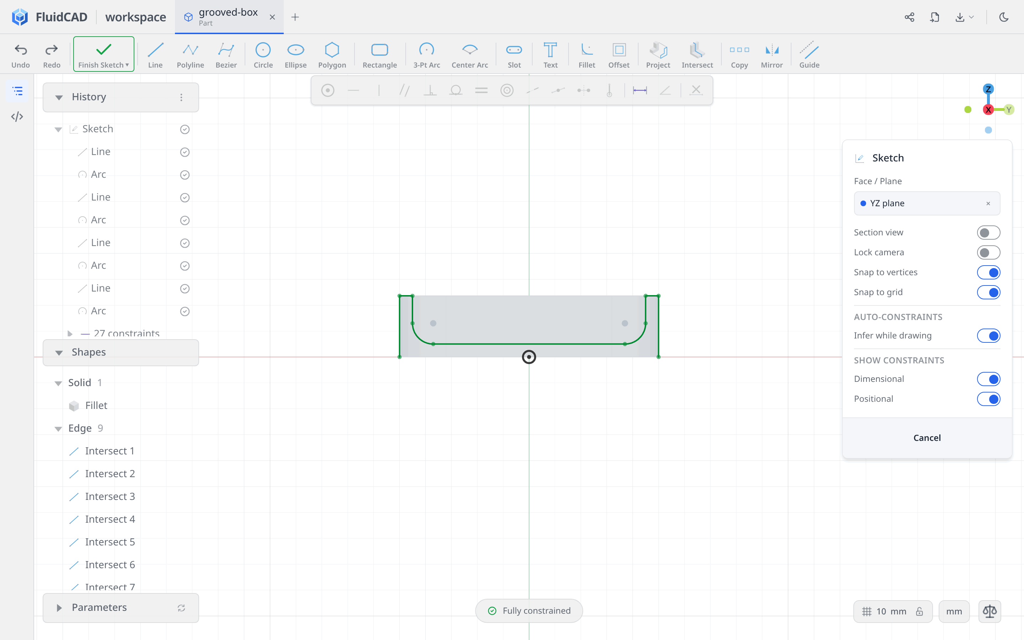Turn on Lock camera toggle
This screenshot has width=1024, height=640.
(x=988, y=252)
